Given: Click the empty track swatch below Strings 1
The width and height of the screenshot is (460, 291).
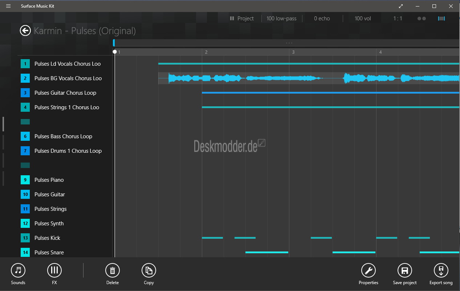Looking at the screenshot, I should tap(25, 122).
